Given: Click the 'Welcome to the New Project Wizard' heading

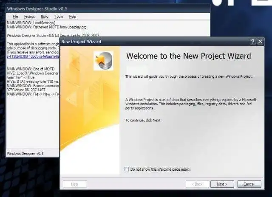Looking at the screenshot, I should [x=189, y=56].
